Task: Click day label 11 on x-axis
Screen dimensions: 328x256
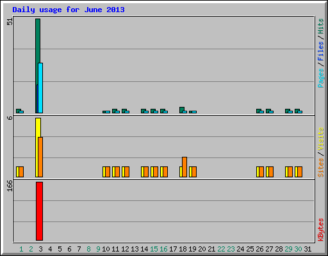Action: pos(115,249)
